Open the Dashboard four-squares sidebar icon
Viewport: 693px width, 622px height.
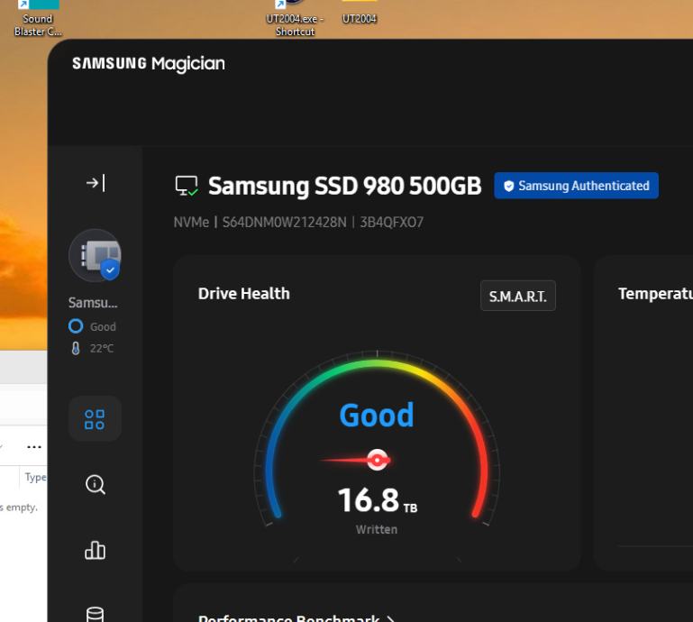coord(95,419)
